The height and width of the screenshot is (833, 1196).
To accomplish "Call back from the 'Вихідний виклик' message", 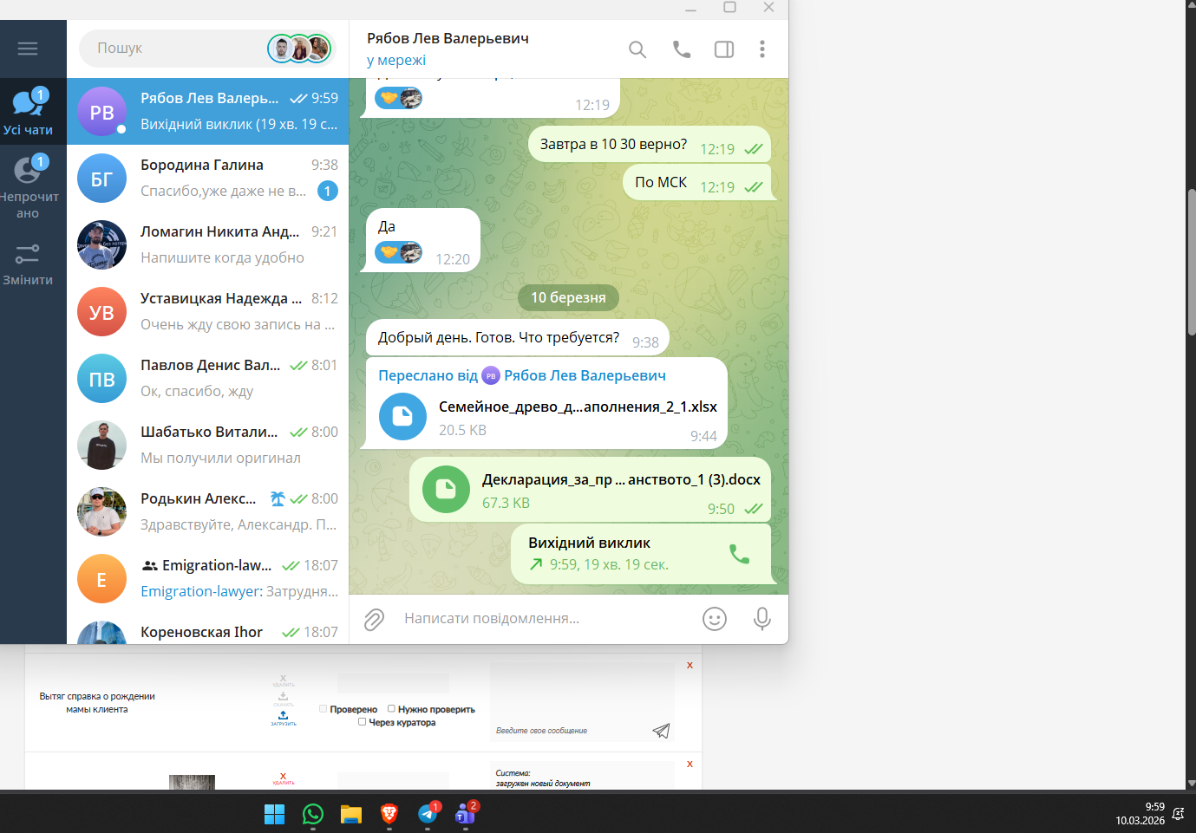I will [739, 554].
